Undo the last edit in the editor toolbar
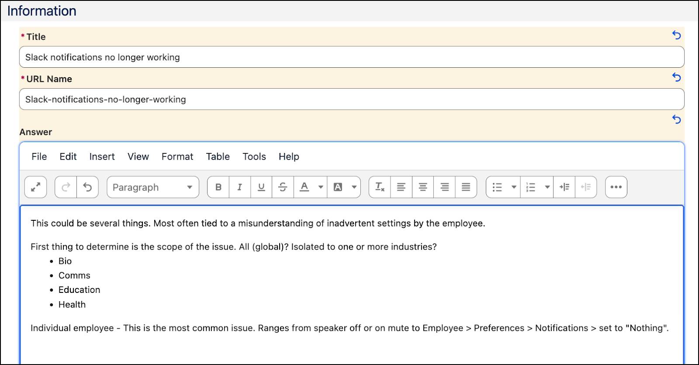 tap(87, 187)
